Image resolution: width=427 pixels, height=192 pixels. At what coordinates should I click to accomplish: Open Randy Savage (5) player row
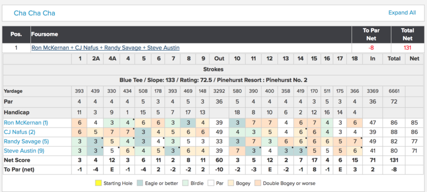coord(26,141)
